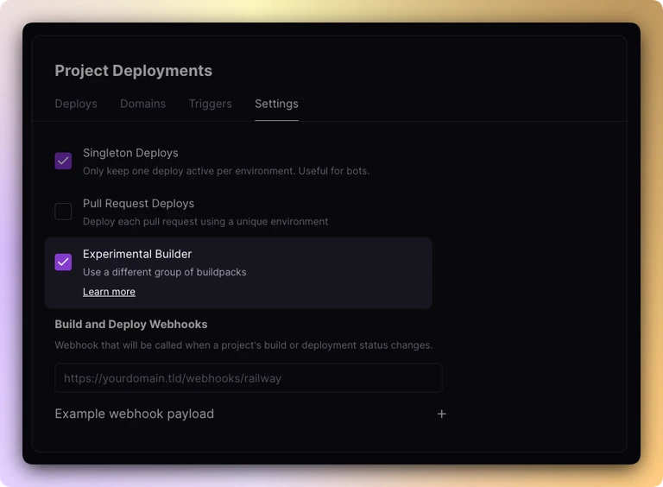Viewport: 663px width, 487px height.
Task: Click the Pull Request Deploys label
Action: [138, 203]
